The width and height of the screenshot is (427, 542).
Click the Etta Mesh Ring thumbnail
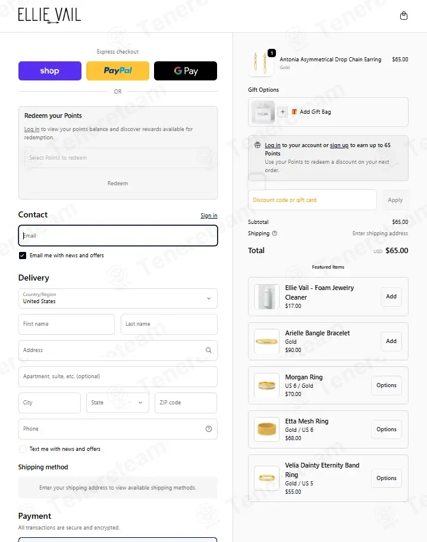pos(266,429)
